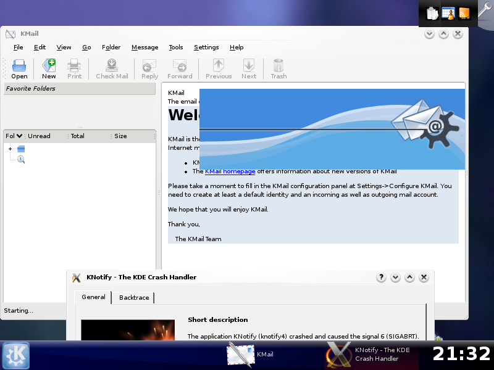The height and width of the screenshot is (370, 494).
Task: Click the clipboard icon in system tray
Action: [x=432, y=14]
